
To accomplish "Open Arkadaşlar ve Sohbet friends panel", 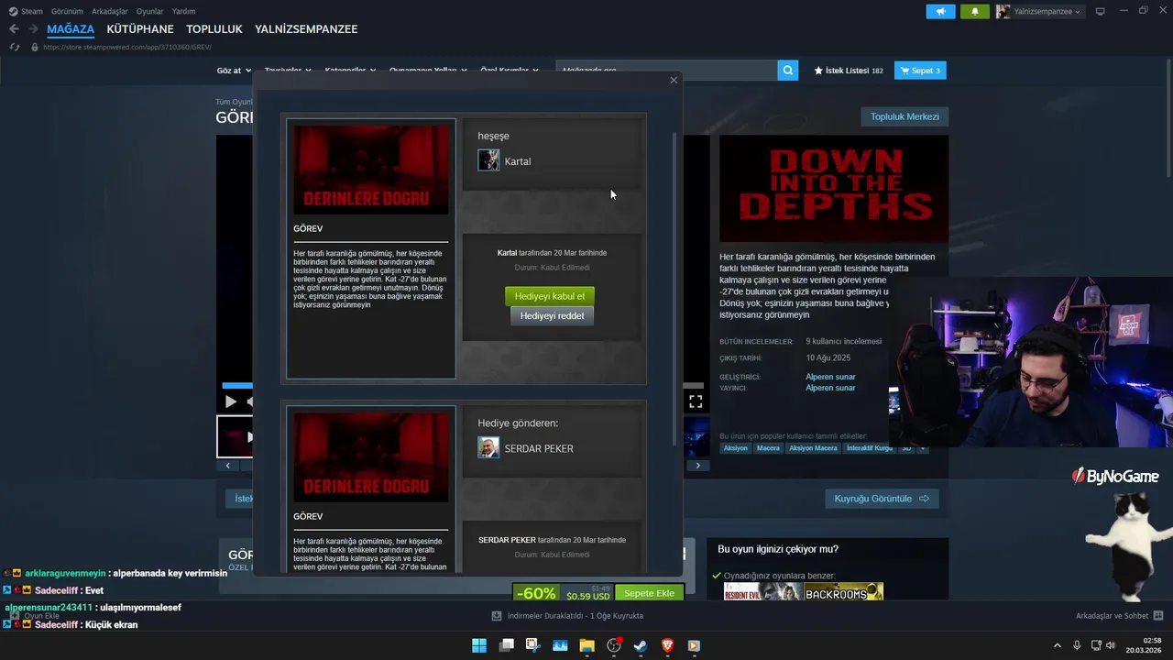I will [x=1119, y=616].
